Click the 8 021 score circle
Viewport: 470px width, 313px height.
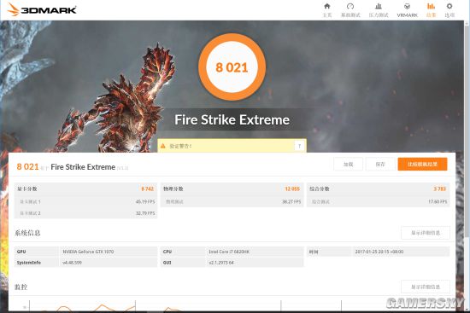(232, 67)
